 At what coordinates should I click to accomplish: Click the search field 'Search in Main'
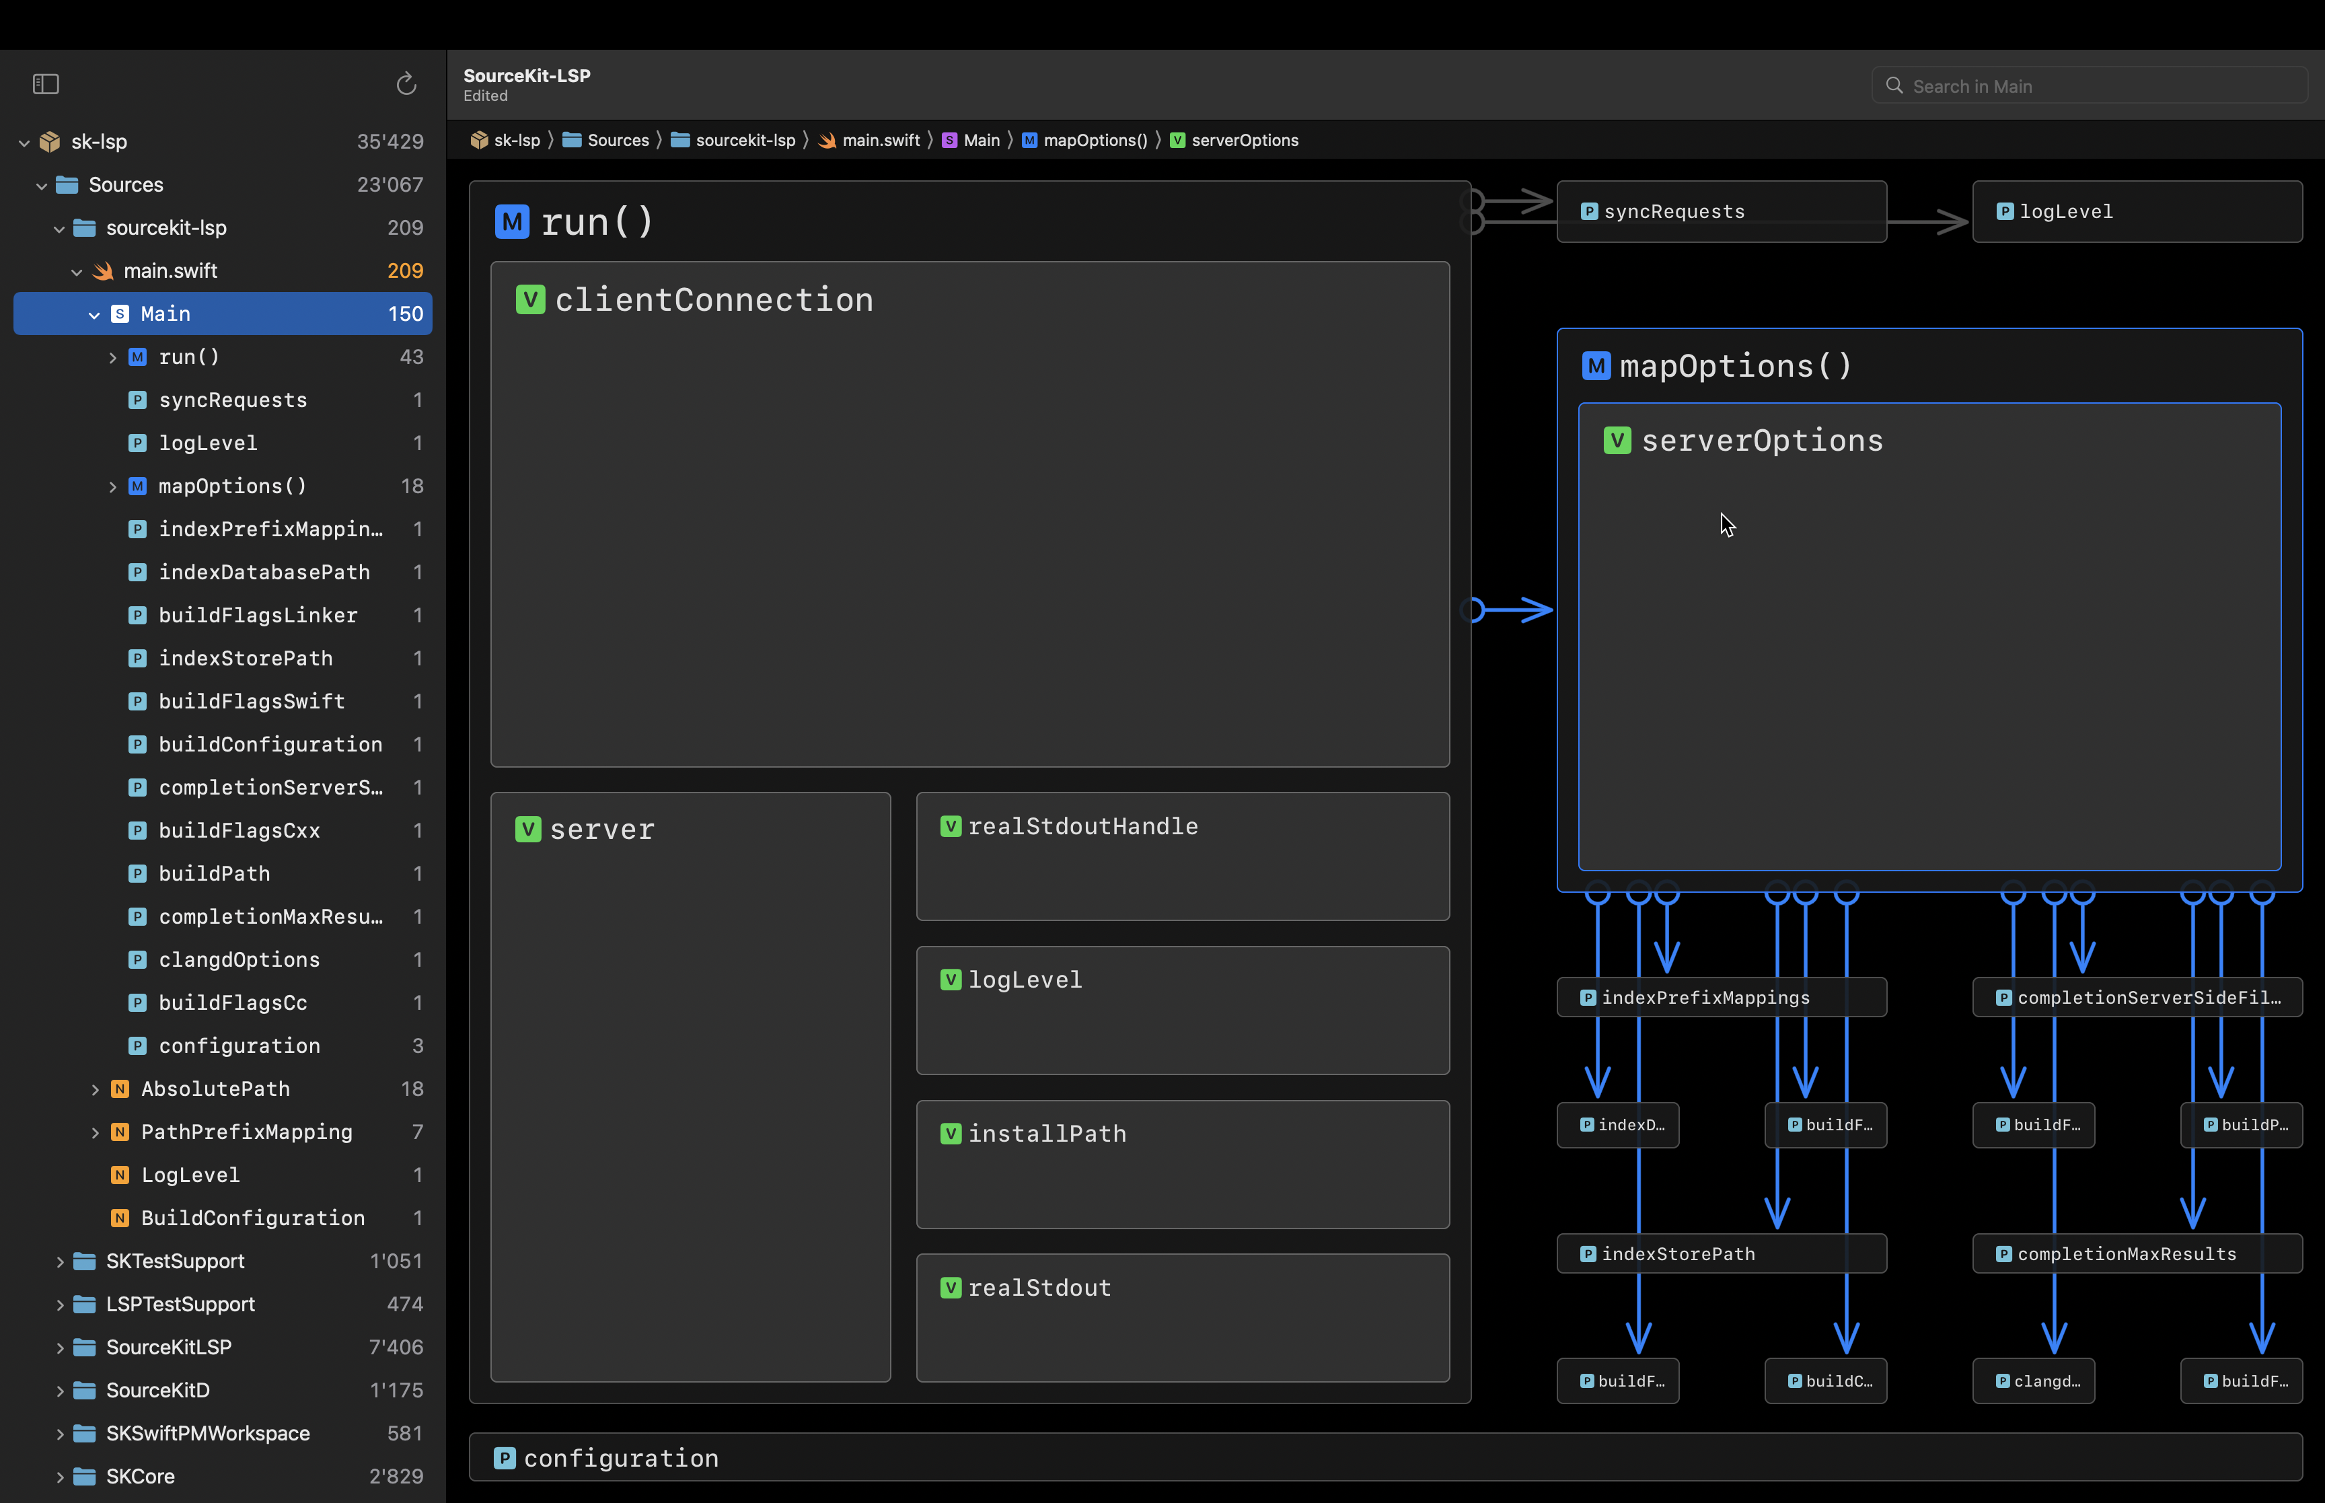point(2089,86)
